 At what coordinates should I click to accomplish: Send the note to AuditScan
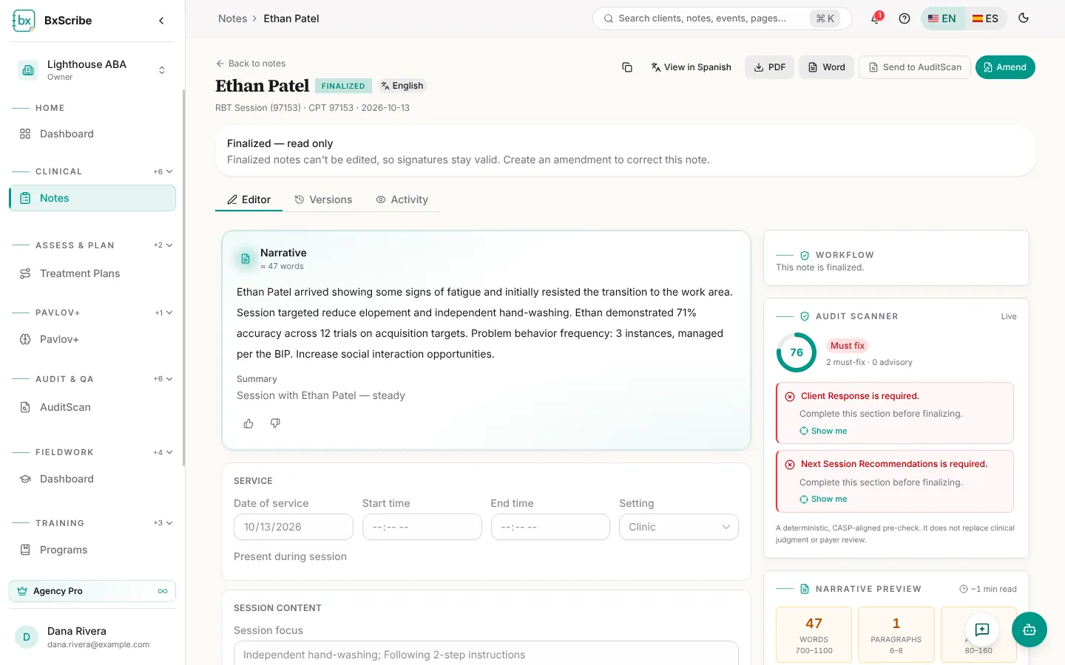click(915, 67)
